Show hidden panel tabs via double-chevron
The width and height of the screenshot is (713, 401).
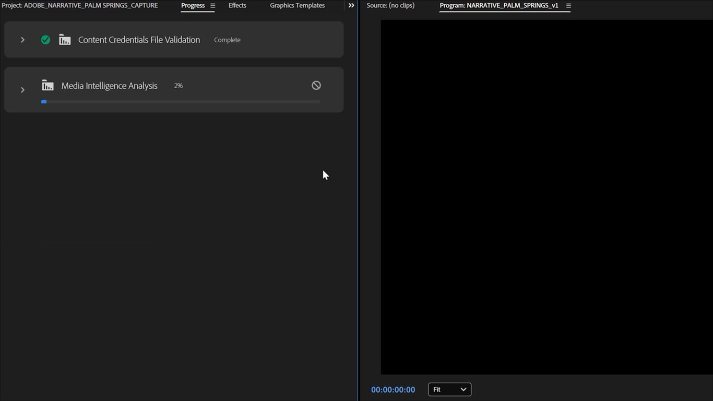[351, 6]
